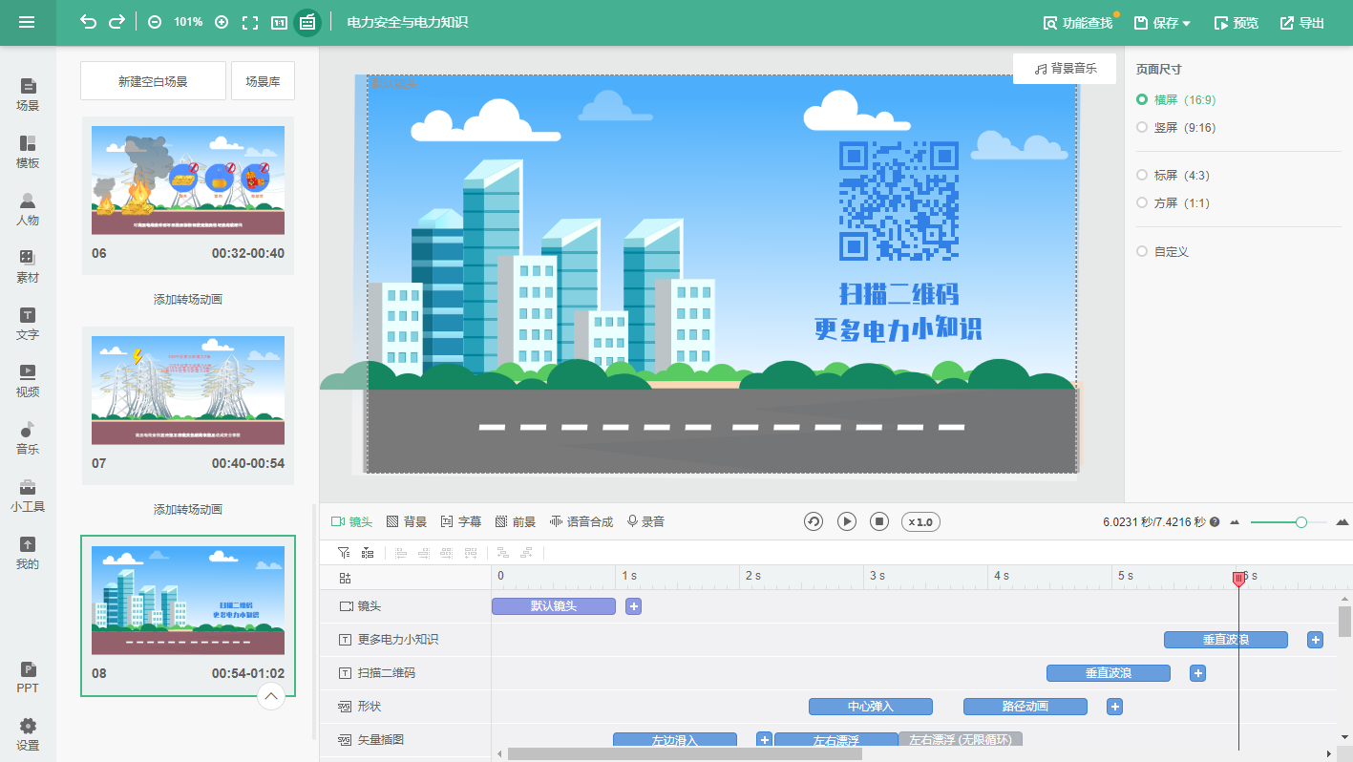
Task: Switch to 镜头 timeline tab
Action: (351, 521)
